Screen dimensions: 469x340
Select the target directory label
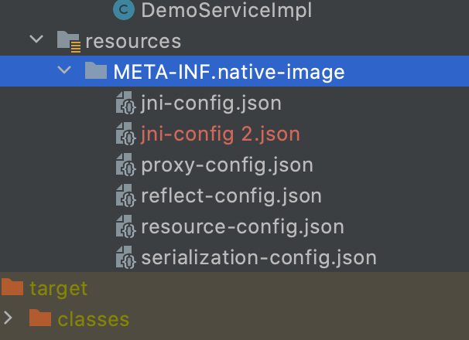point(59,288)
